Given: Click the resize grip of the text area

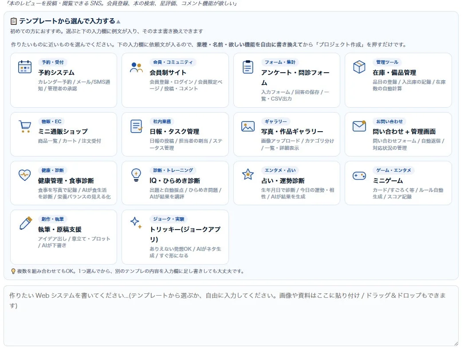Looking at the screenshot, I should tap(456, 343).
